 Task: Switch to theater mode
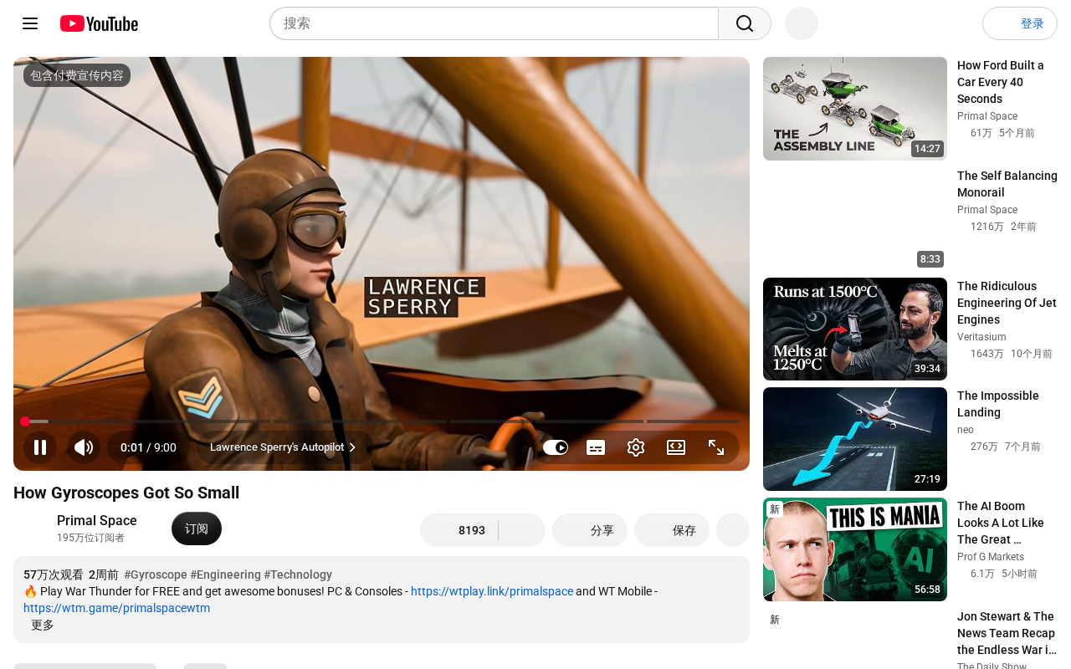(x=676, y=447)
